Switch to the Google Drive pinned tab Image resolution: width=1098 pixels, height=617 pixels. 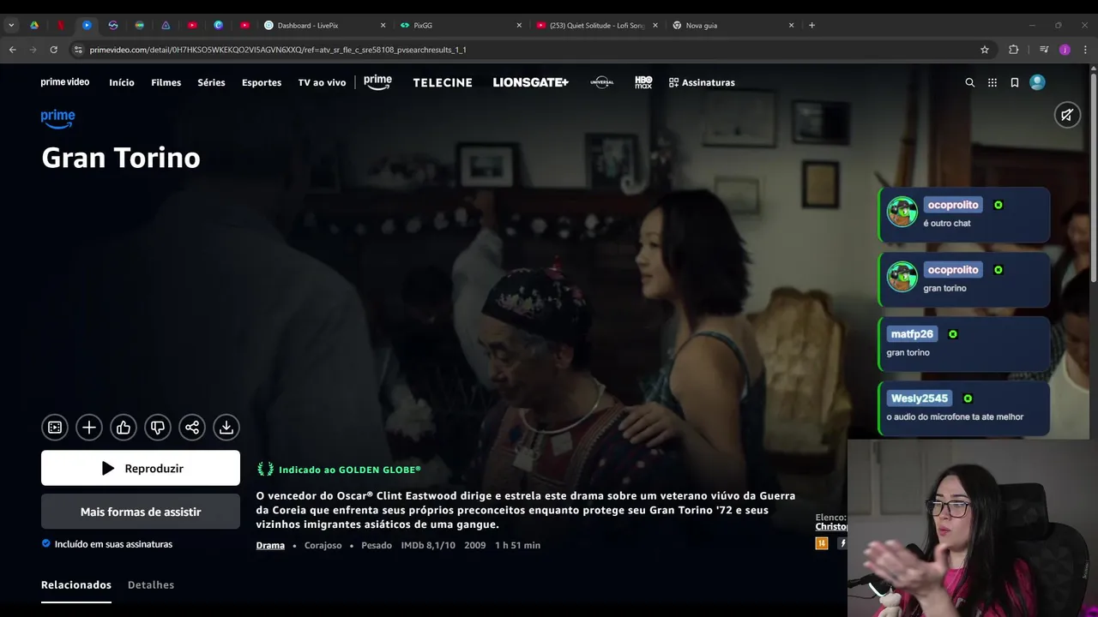point(34,25)
